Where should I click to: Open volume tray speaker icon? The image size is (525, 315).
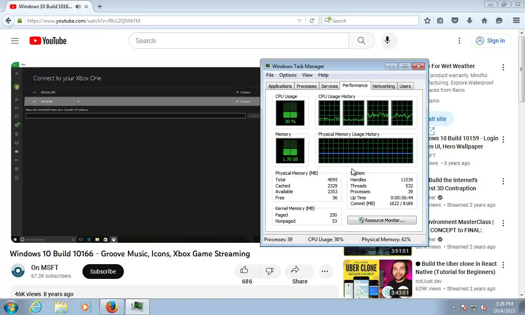coord(484,307)
